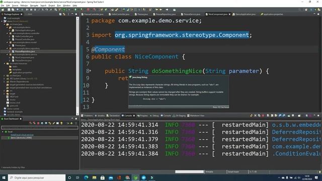Open Package Explorer view menu (three dots)
The image size is (322, 181).
(68, 14)
